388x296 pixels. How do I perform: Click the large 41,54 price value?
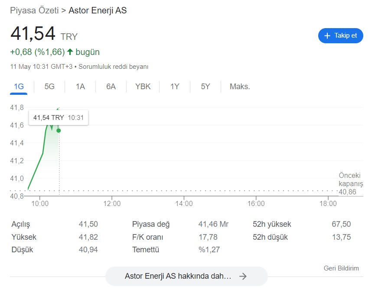[x=33, y=33]
